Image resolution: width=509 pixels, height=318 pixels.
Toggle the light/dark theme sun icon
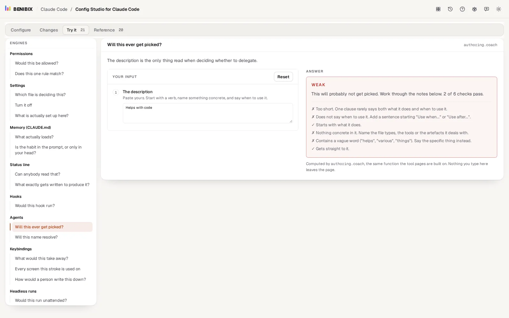point(499,9)
